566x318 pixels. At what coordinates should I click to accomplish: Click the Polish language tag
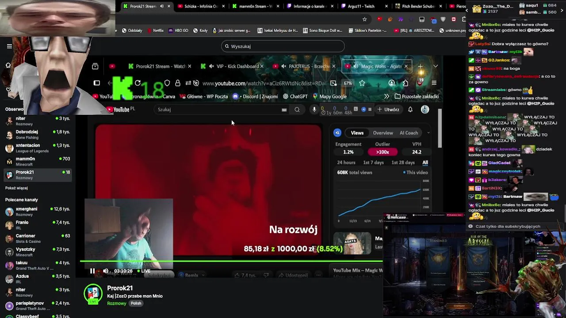pos(136,303)
